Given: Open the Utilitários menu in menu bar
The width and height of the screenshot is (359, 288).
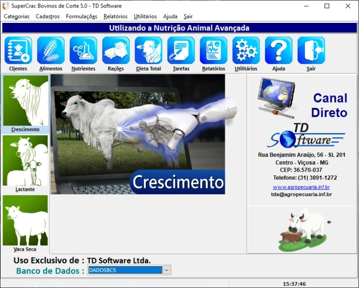Looking at the screenshot, I should (145, 17).
